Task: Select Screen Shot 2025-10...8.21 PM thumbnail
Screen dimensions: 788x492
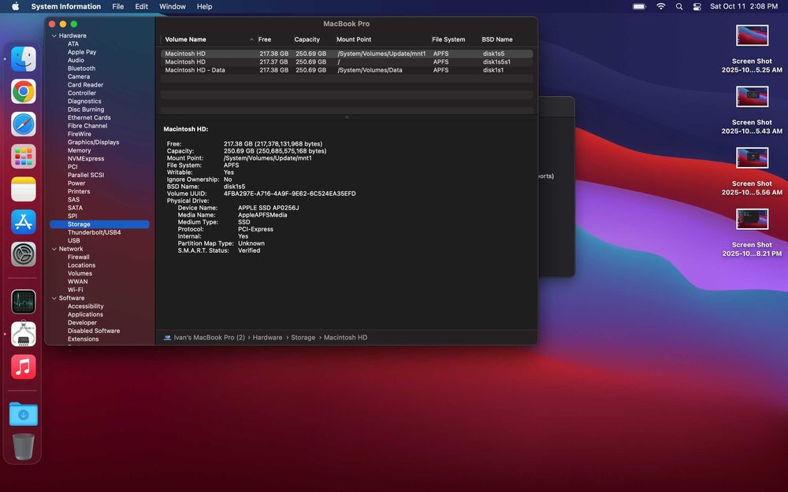Action: coord(753,220)
